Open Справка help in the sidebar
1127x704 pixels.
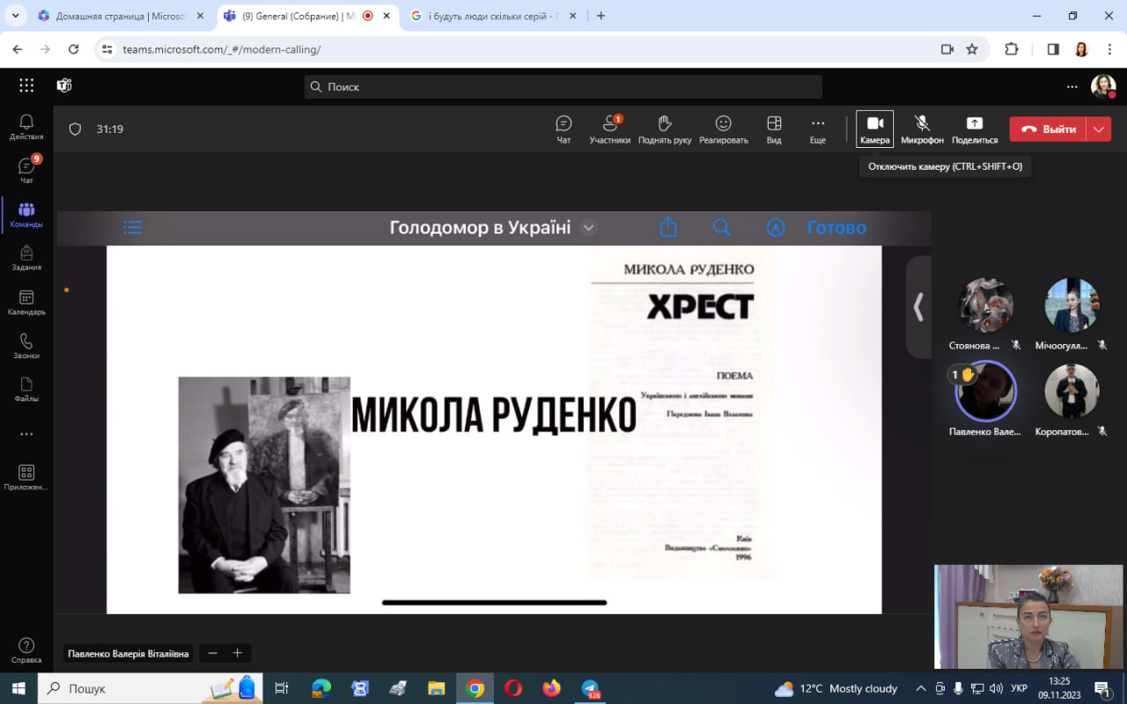(26, 650)
